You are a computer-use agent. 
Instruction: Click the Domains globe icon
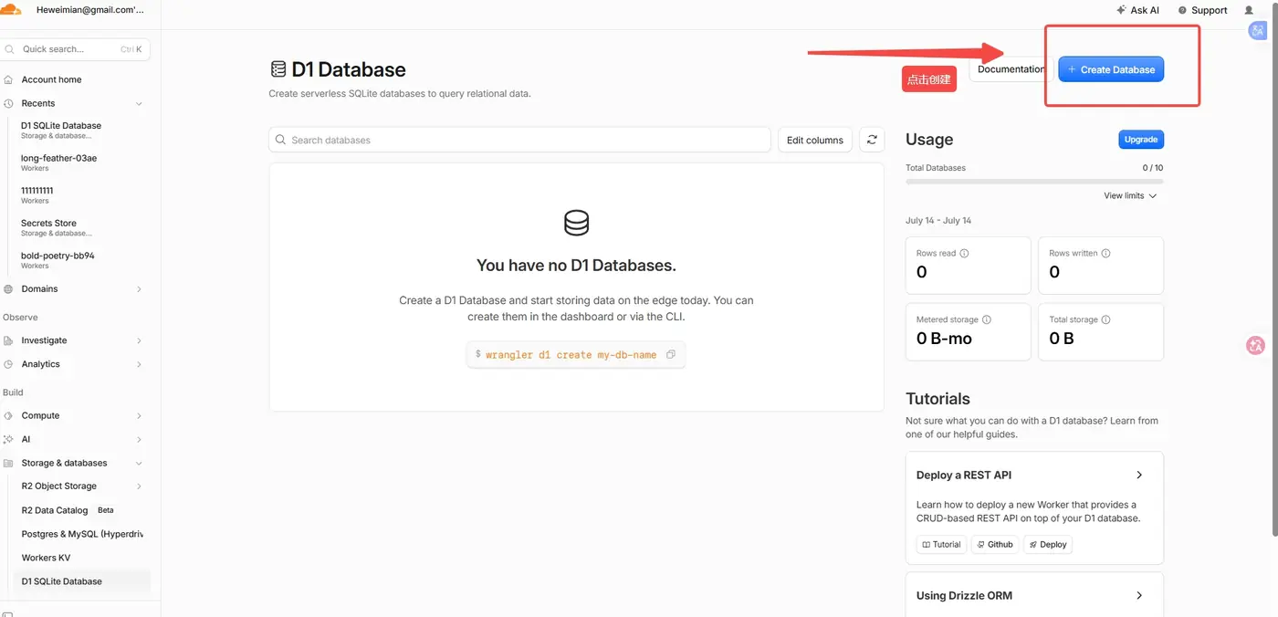click(8, 288)
